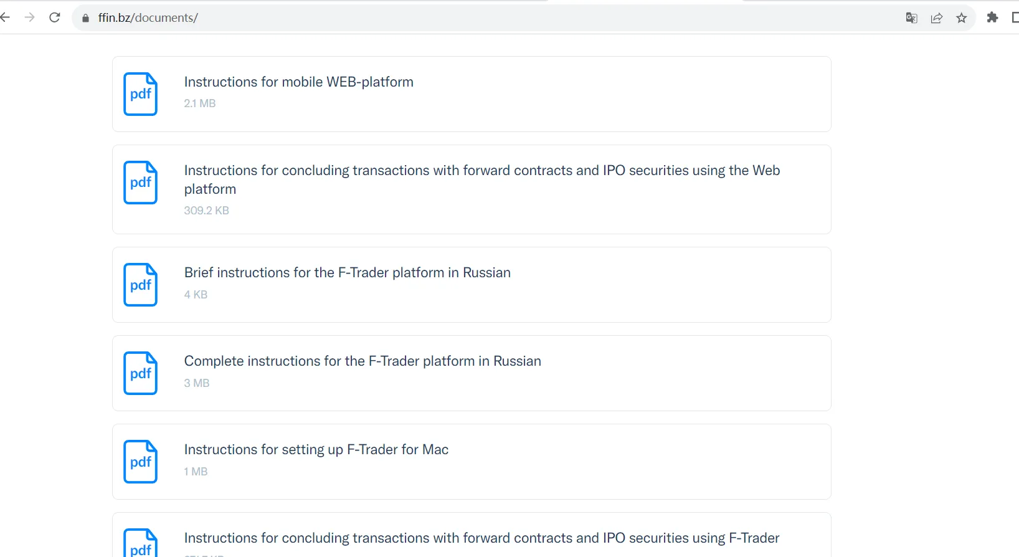
Task: Click PDF icon for Complete F-Trader instructions
Action: click(140, 373)
